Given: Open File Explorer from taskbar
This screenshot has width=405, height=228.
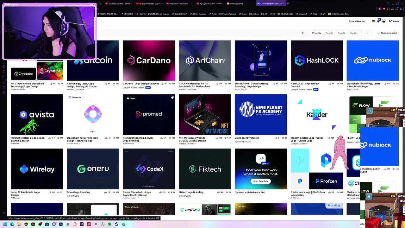Looking at the screenshot, I should pyautogui.click(x=19, y=224).
